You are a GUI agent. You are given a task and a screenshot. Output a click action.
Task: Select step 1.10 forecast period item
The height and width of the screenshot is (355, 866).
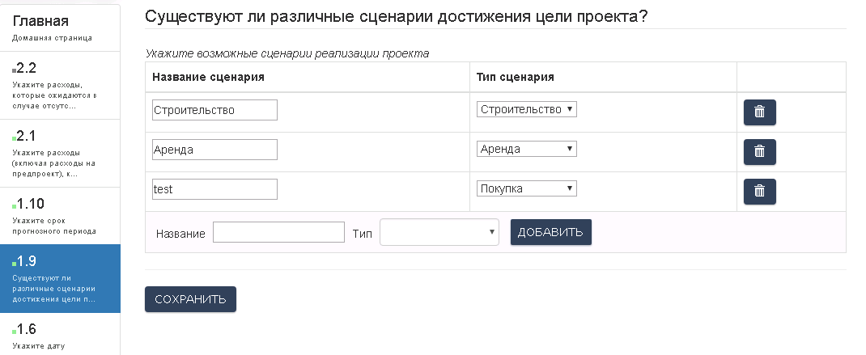tap(60, 216)
